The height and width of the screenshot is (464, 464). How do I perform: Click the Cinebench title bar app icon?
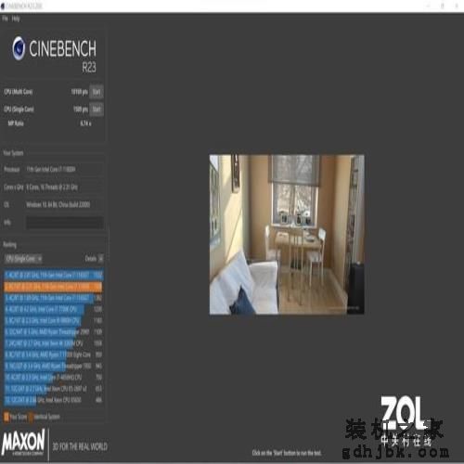pos(3,6)
